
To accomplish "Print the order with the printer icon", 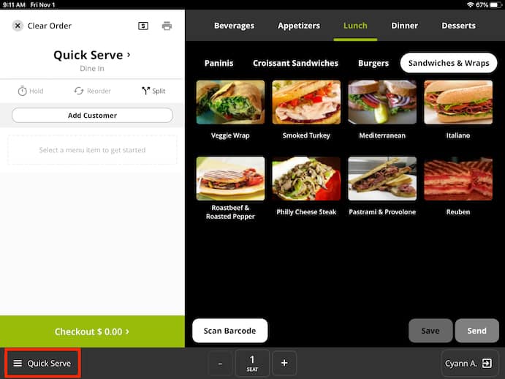I will pyautogui.click(x=167, y=26).
